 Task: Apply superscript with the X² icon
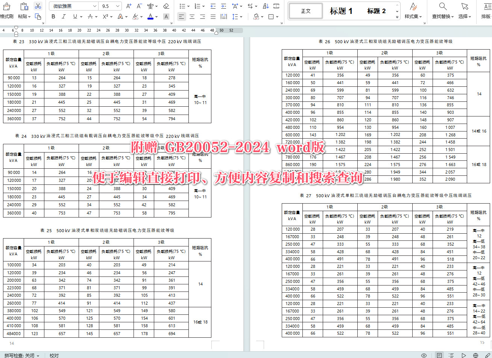tap(106, 17)
